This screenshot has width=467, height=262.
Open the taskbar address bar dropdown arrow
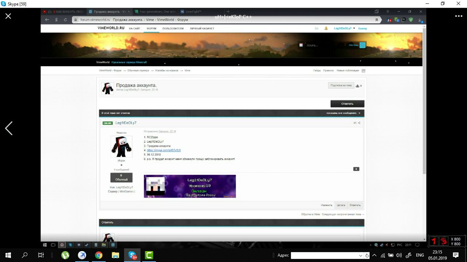point(361,255)
